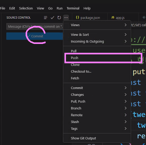Open the Selection menu
146x145 pixels.
(26, 8)
